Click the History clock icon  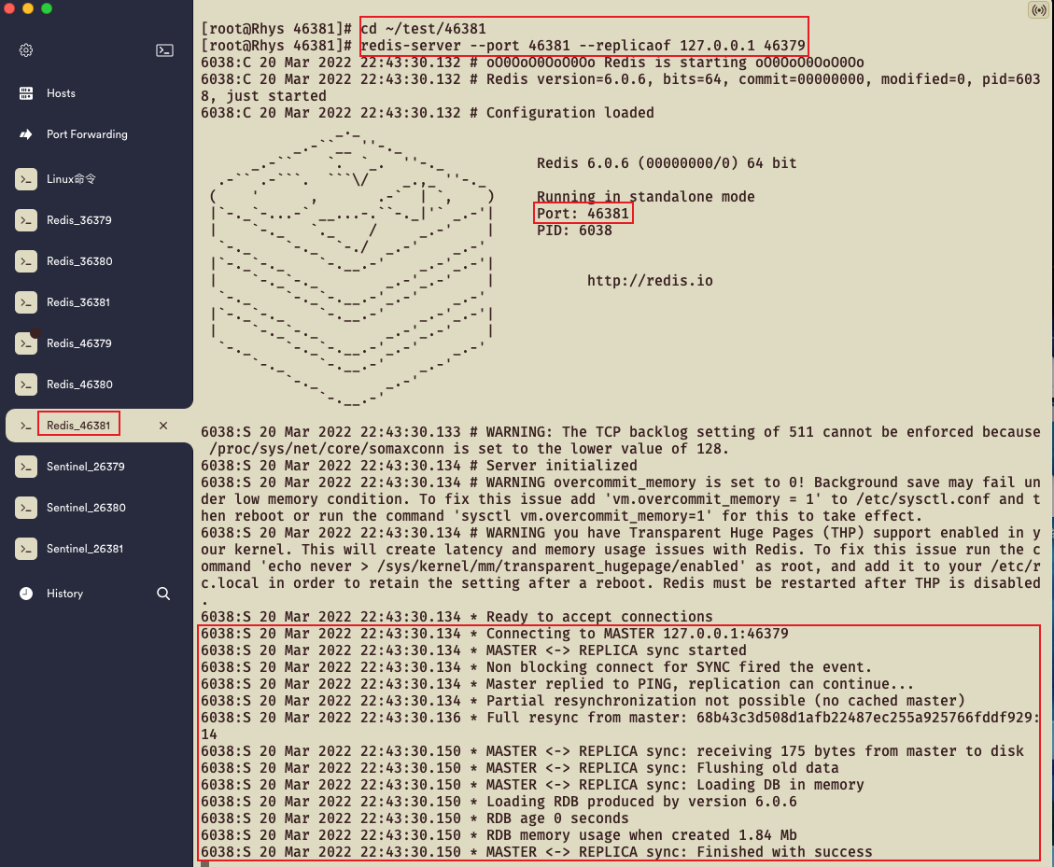(26, 594)
